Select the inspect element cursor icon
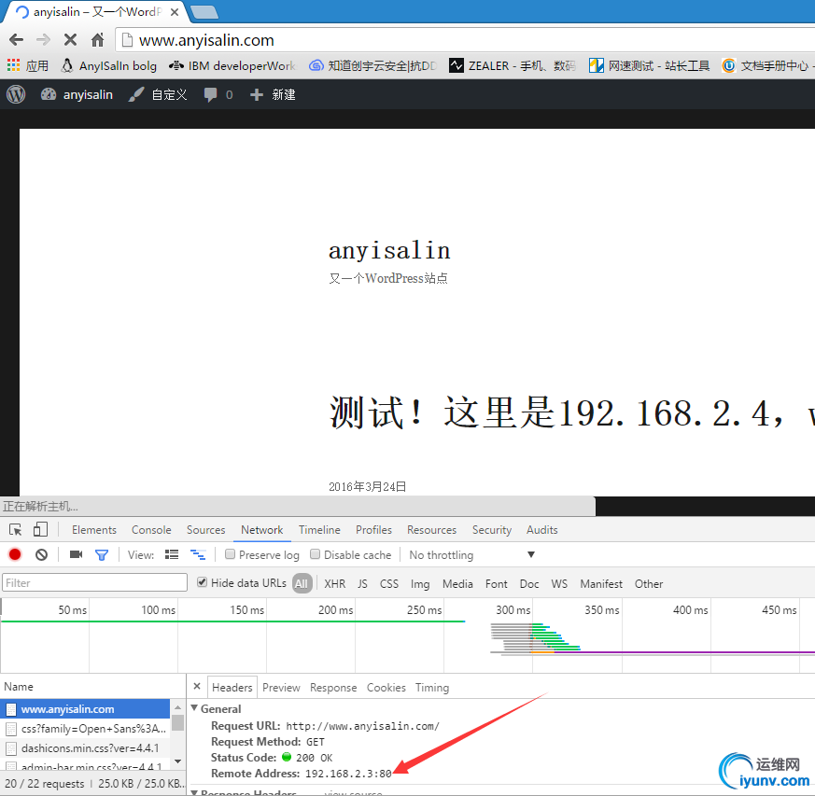815x796 pixels. (x=15, y=529)
